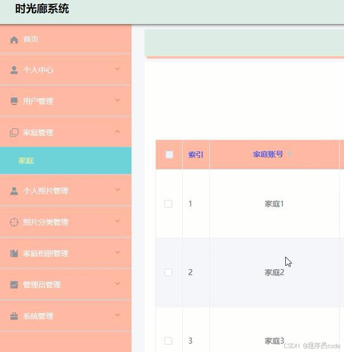Click the sort arrows on 家庭账号 column
Screen dimensions: 344x352
pos(290,154)
